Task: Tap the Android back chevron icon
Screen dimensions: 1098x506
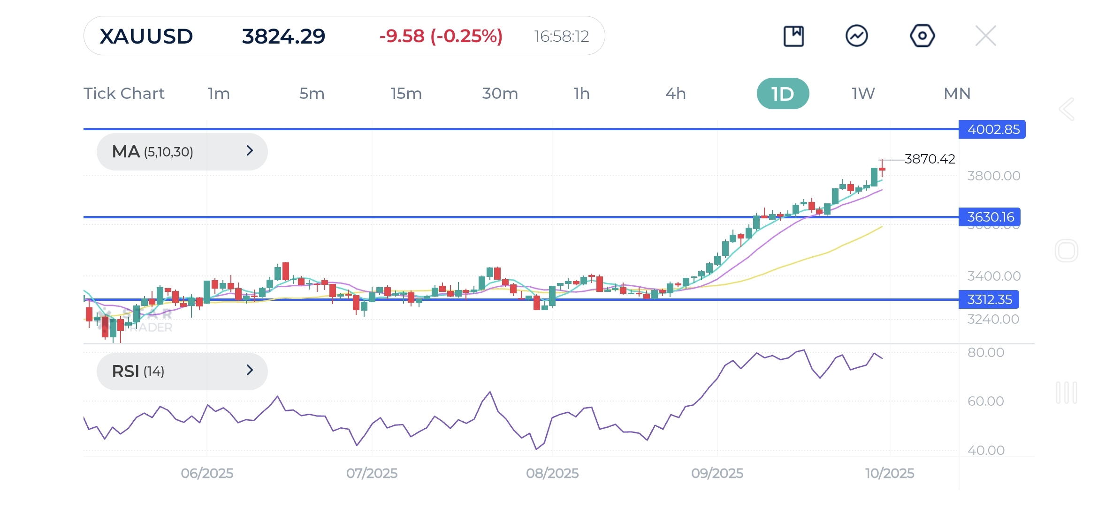Action: [x=1067, y=109]
